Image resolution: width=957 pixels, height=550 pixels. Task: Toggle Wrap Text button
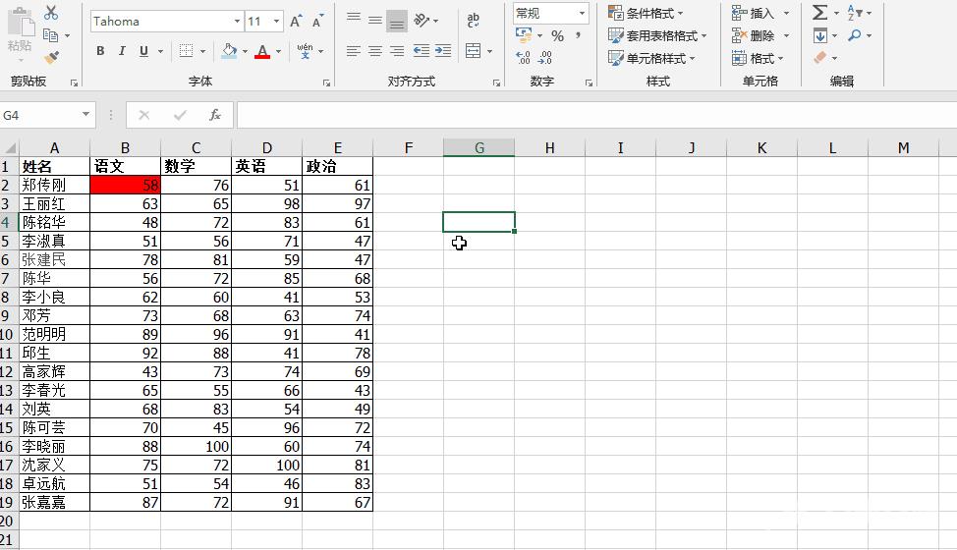pos(474,21)
